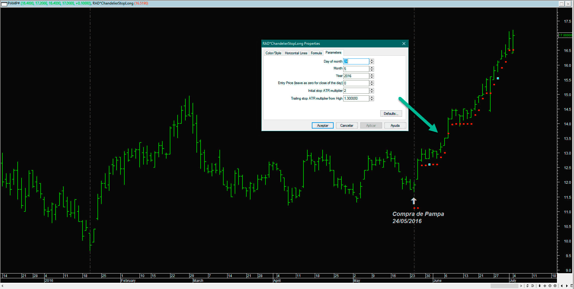
Task: Increase Day of month with spinner up arrow
Action: click(372, 60)
